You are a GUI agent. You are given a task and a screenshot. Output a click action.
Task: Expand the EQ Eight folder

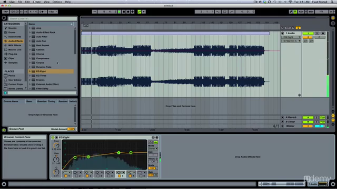tap(30, 71)
